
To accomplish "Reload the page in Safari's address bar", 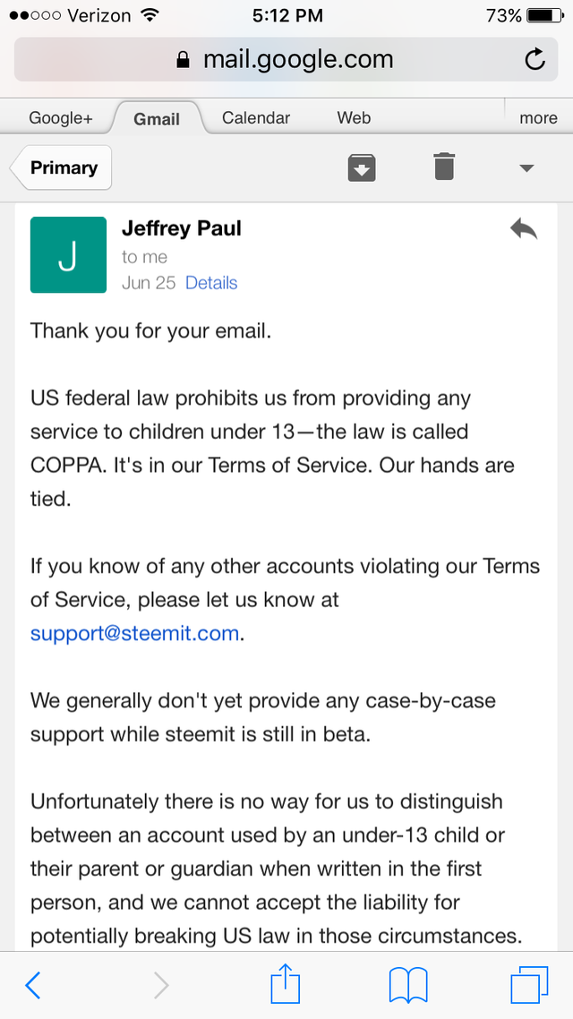I will coord(535,60).
